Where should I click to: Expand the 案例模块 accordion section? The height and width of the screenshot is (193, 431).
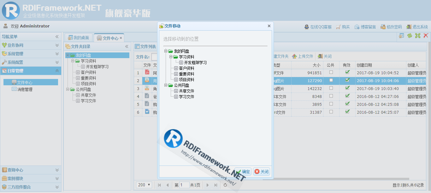click(x=57, y=178)
